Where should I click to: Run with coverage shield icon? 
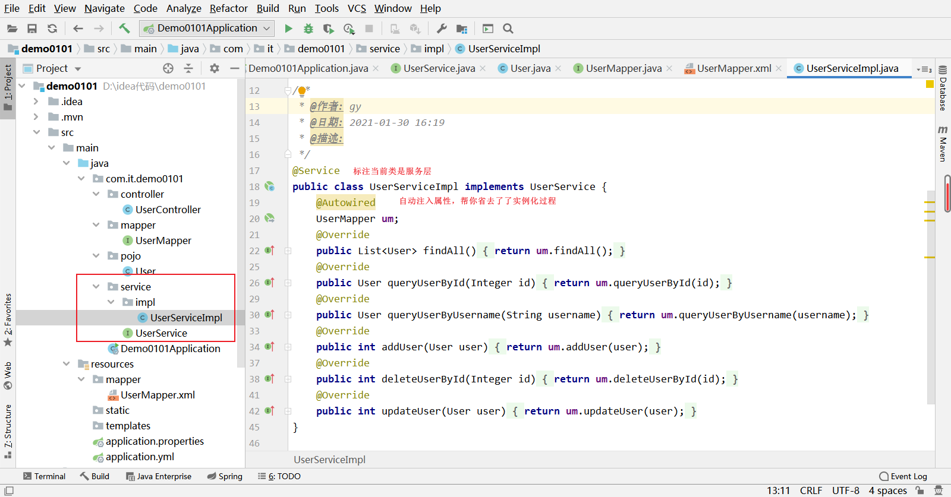[328, 29]
